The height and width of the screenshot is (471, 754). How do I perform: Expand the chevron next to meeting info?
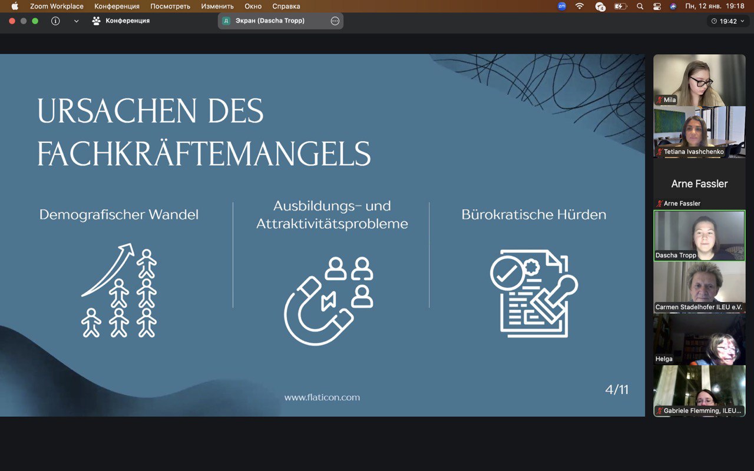[76, 21]
